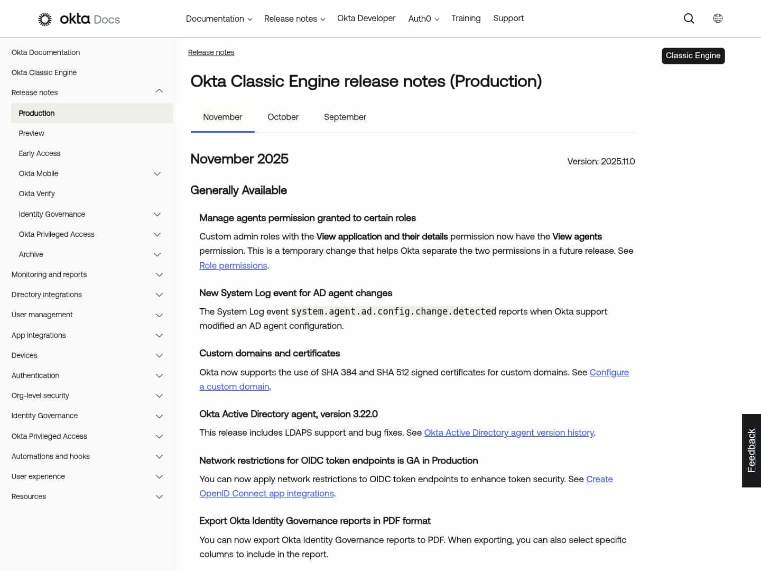Expand the Okta Mobile sidebar entry
761x571 pixels.
(x=157, y=173)
